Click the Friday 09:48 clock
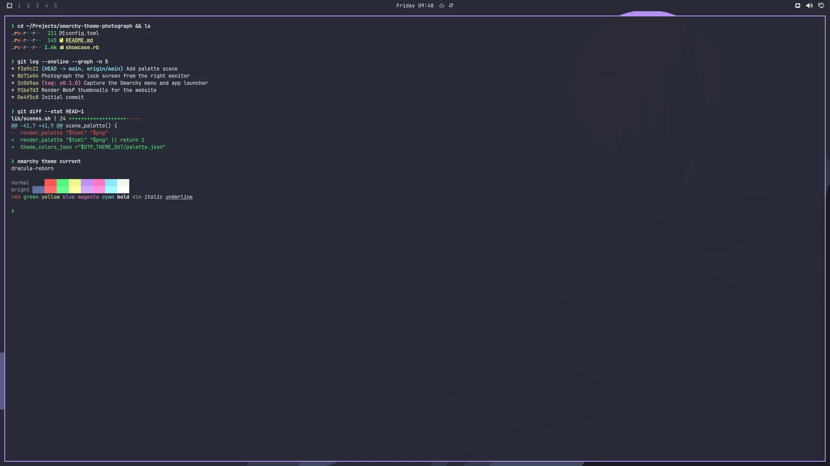Screen dimensions: 830x466 coord(415,6)
